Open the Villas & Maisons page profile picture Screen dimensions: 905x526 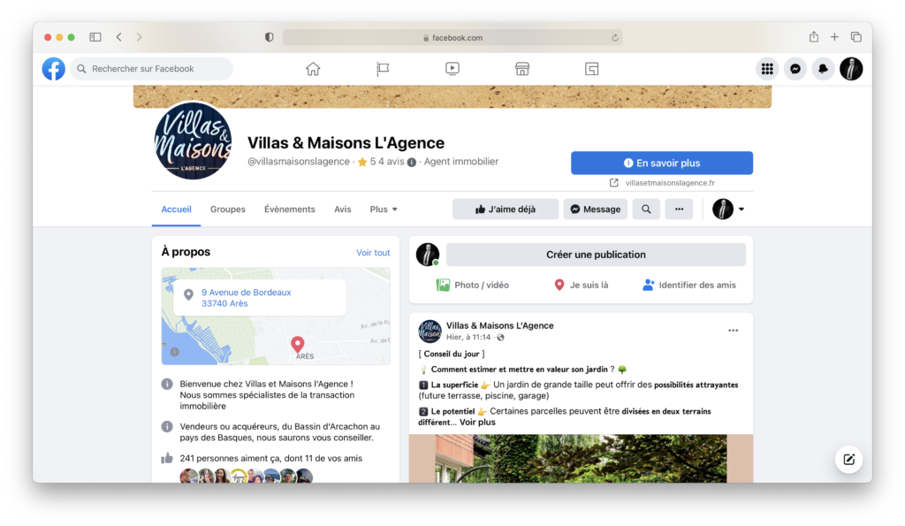click(x=193, y=141)
